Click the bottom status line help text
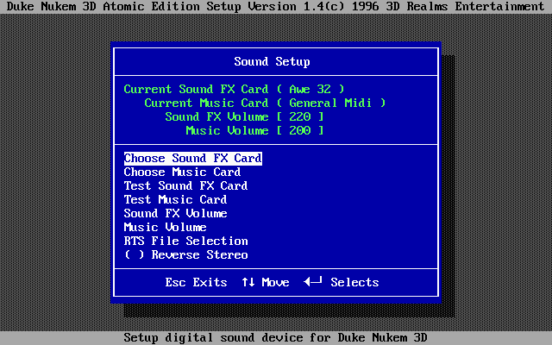 (276, 337)
